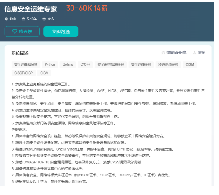Click the warning triangle report icon
This screenshot has height=195, width=219.
point(195,53)
